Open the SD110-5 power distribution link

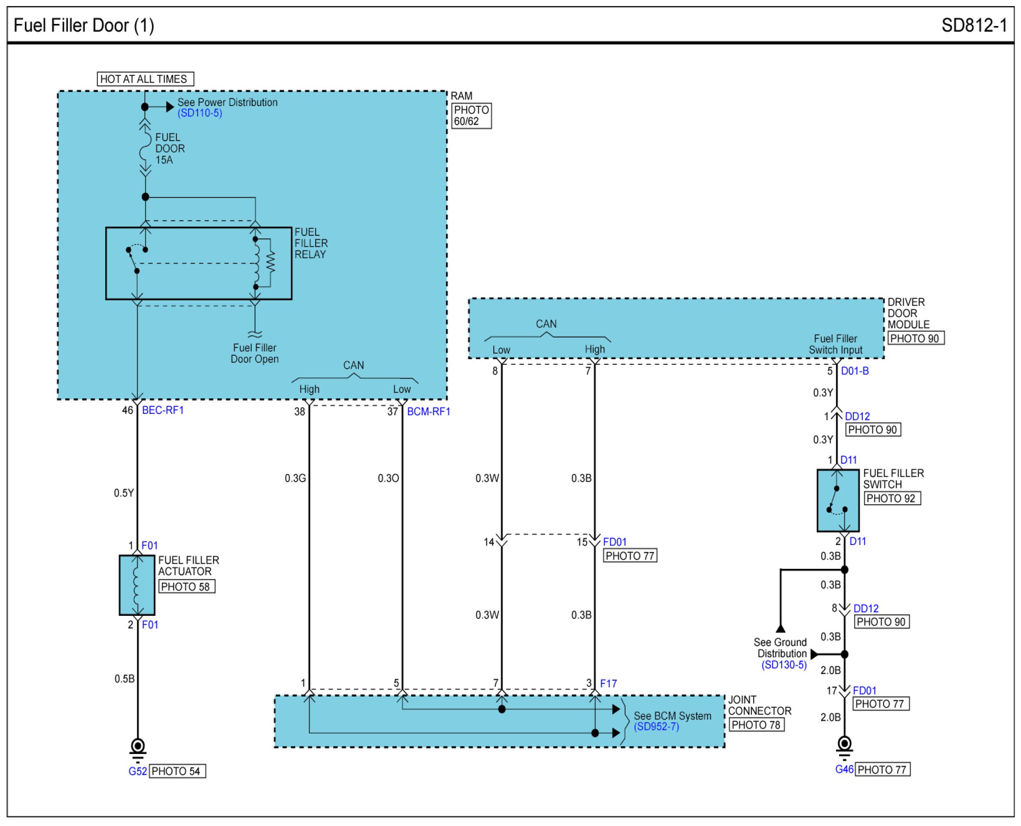click(200, 113)
